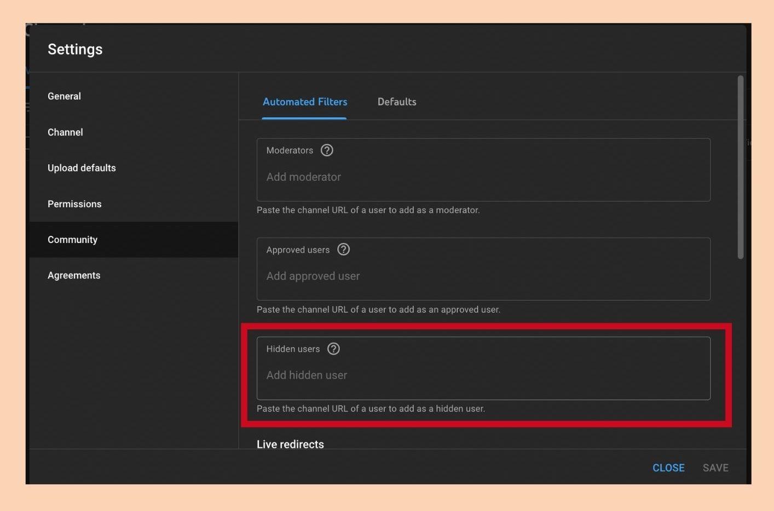The height and width of the screenshot is (511, 774).
Task: Click the hidden user URL hint text
Action: [371, 409]
